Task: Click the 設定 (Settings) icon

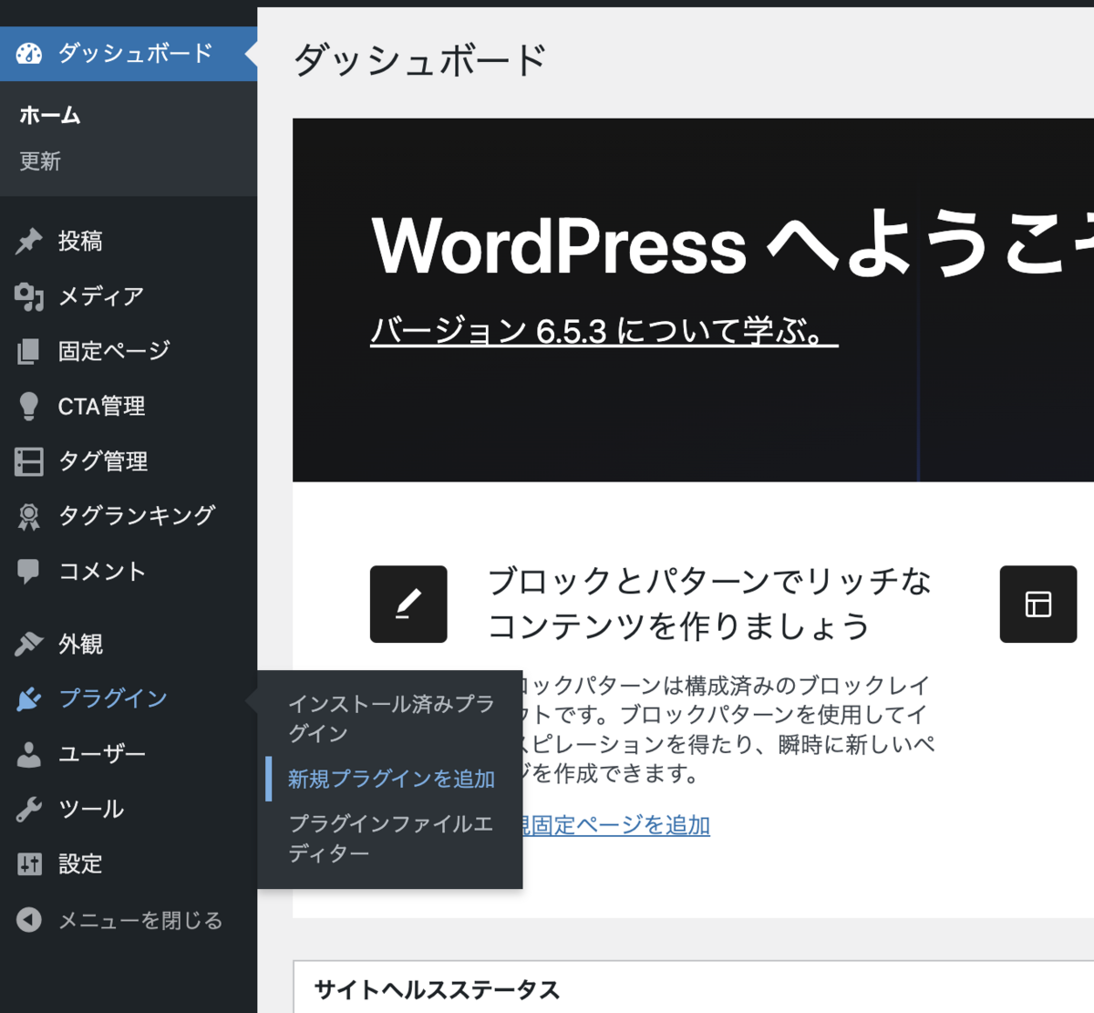Action: click(x=28, y=863)
